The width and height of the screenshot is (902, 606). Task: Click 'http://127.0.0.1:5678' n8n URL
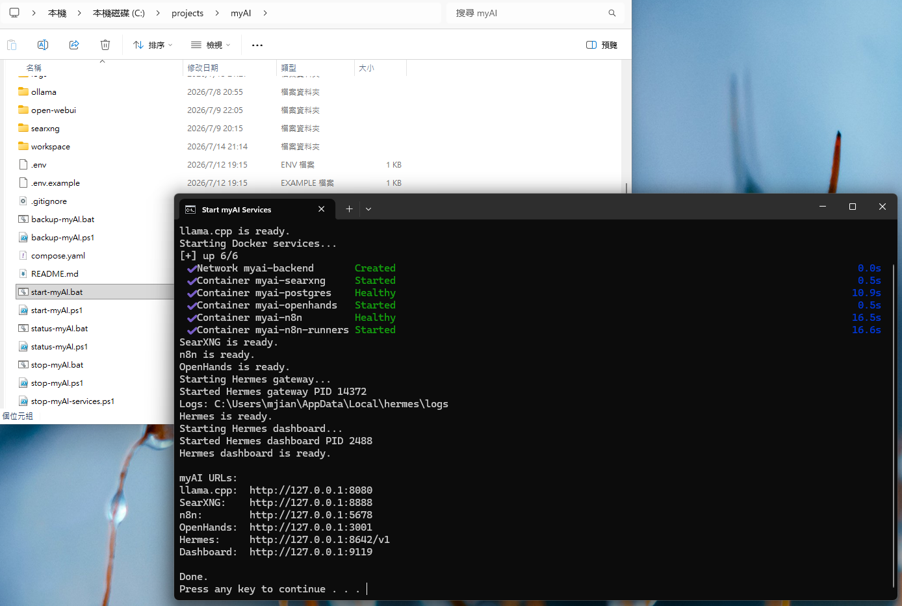311,514
